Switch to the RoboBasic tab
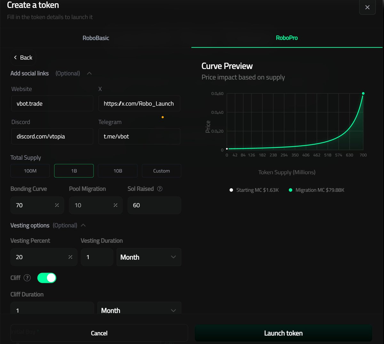Viewport: 384px width, 344px height. [x=95, y=38]
